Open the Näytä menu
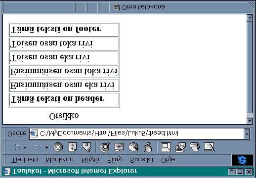Screen dimensions: 256x178 pos(90,160)
